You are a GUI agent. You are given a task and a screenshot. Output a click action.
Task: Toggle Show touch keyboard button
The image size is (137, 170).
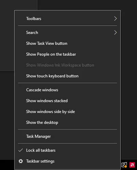point(67,76)
